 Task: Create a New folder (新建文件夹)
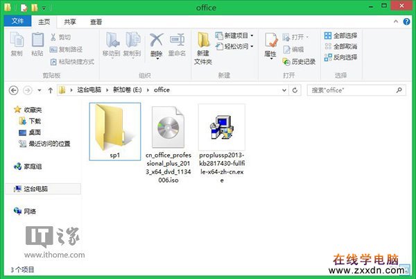(x=203, y=49)
